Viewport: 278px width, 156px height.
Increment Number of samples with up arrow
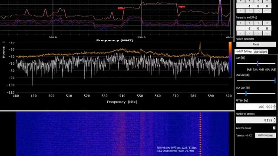click(275, 118)
